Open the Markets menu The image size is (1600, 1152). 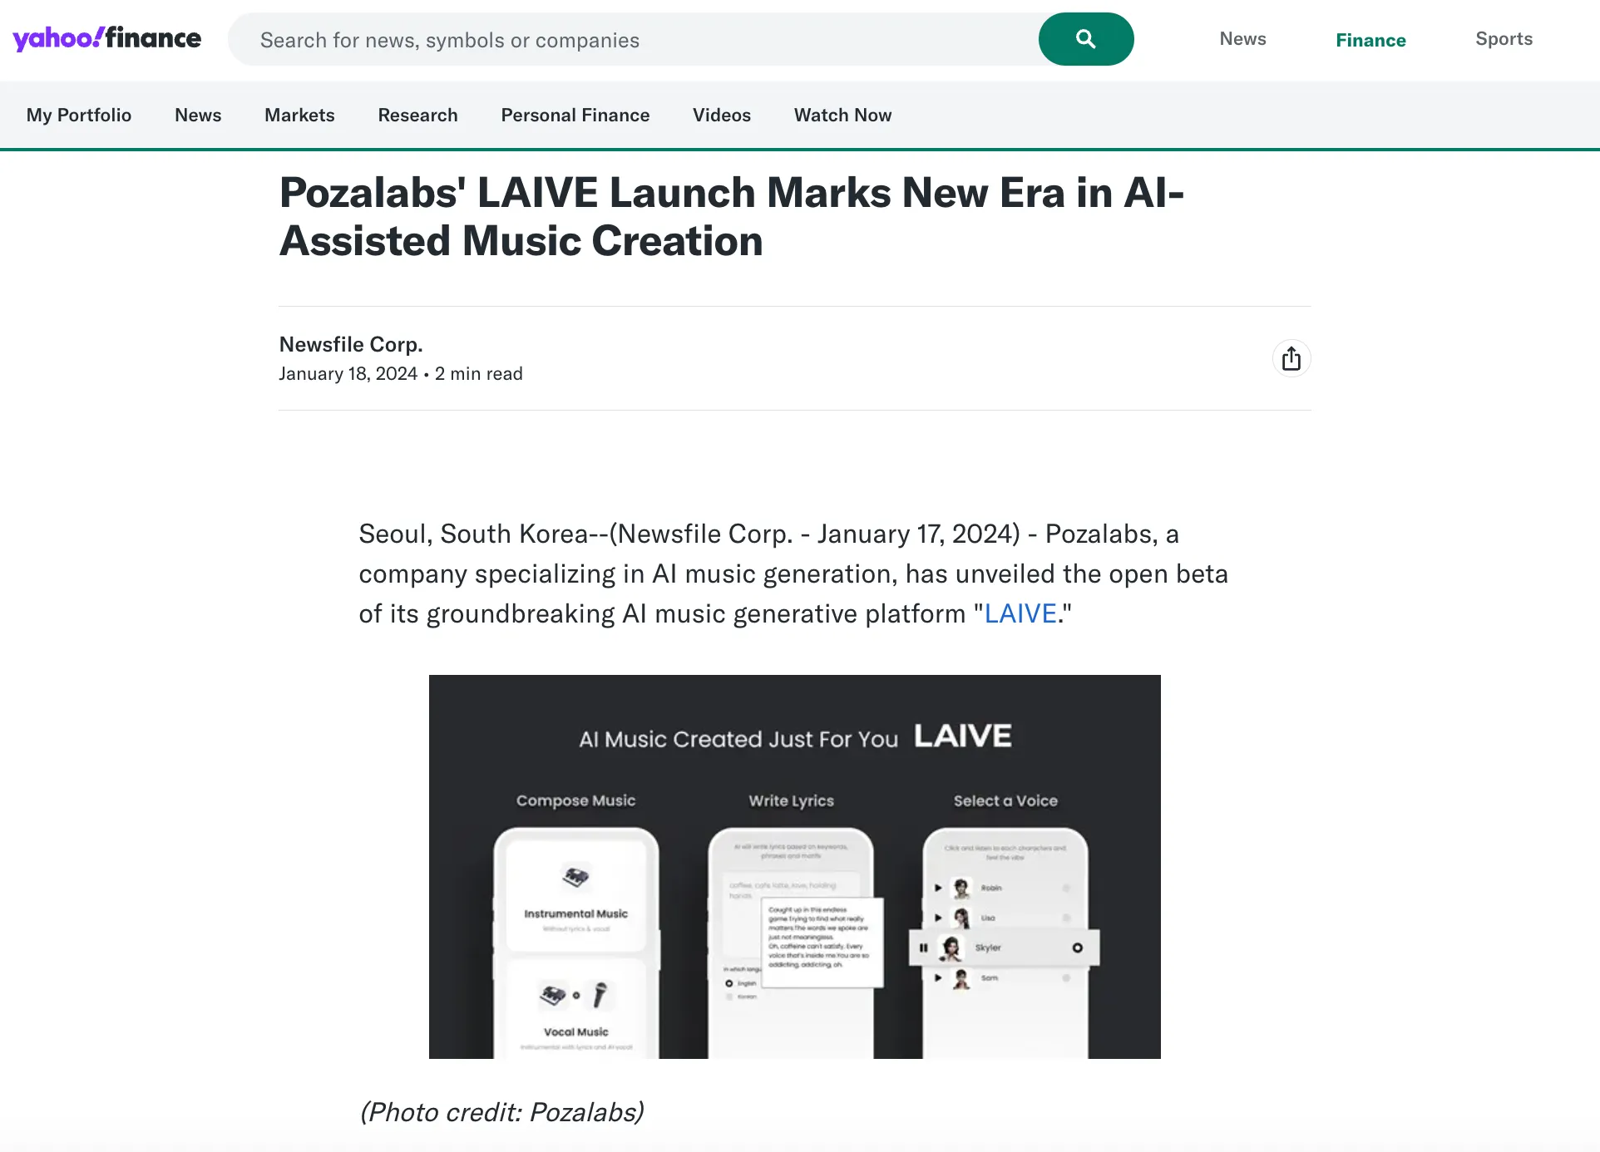pyautogui.click(x=299, y=116)
